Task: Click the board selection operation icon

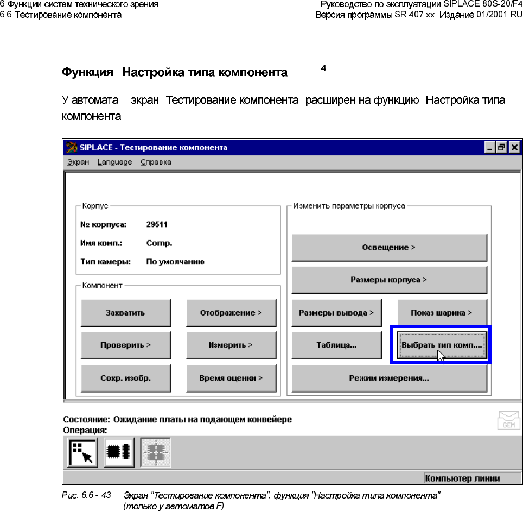Action: tap(82, 452)
